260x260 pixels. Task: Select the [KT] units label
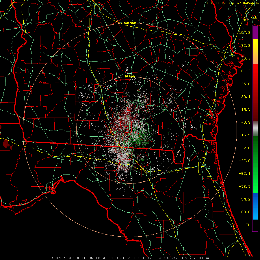tap(247, 20)
